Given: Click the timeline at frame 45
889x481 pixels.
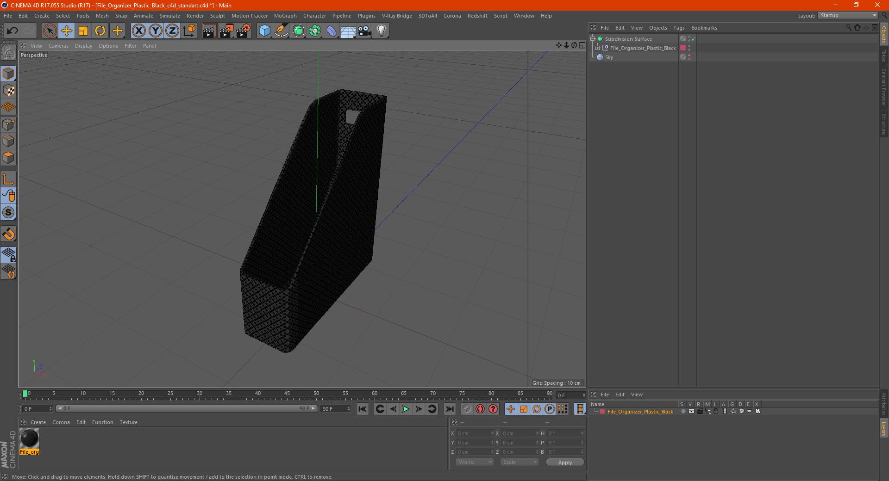Looking at the screenshot, I should (x=287, y=395).
